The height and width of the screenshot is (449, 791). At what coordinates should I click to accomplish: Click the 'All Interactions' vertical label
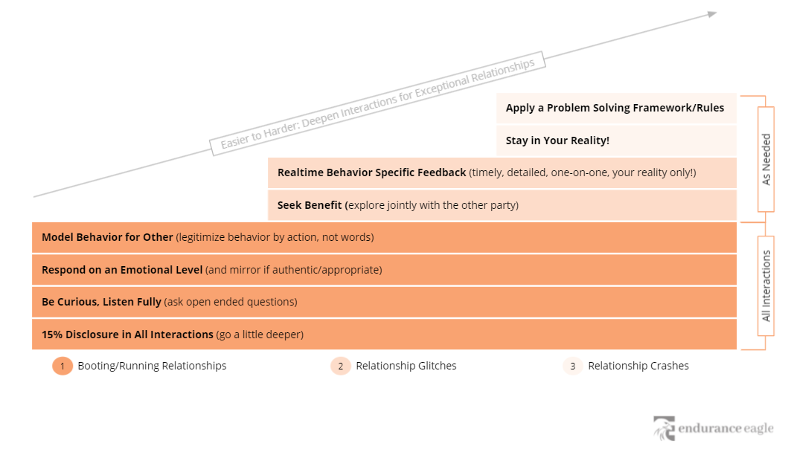point(766,286)
